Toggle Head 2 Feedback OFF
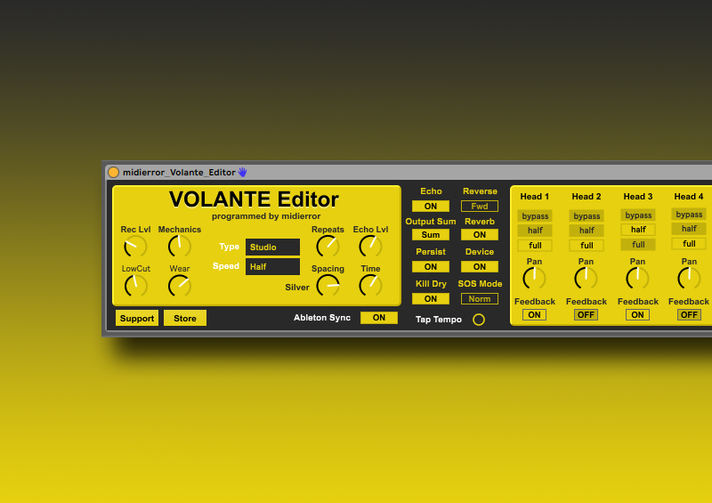 586,314
